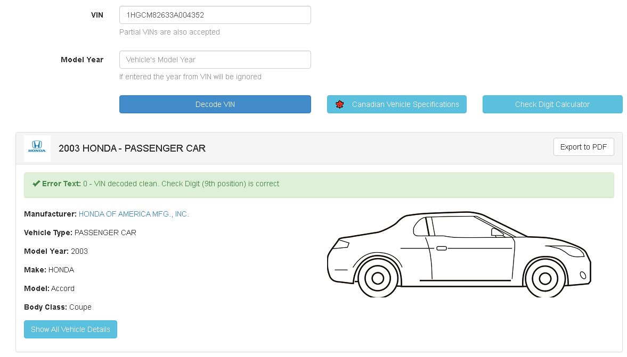Click the VIN input field
Viewport: 627px width, 357px height.
pyautogui.click(x=215, y=14)
